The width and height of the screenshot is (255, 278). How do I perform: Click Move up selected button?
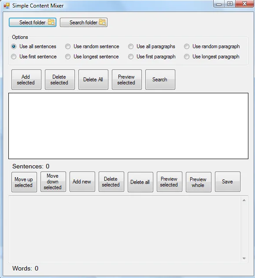point(24,182)
